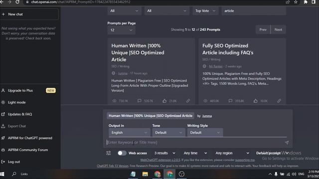Open the notepad app icon in taskbar
This screenshot has height=179, width=319.
[133, 174]
